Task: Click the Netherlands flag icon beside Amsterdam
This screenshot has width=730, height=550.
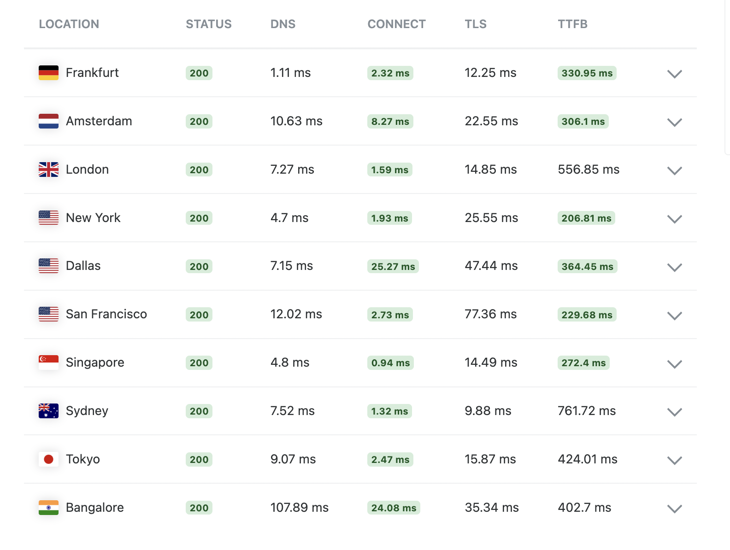Action: (x=48, y=121)
